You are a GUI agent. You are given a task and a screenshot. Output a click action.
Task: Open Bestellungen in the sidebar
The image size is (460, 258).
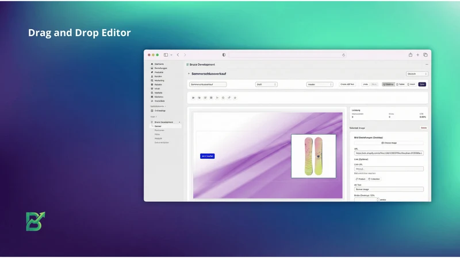point(161,68)
